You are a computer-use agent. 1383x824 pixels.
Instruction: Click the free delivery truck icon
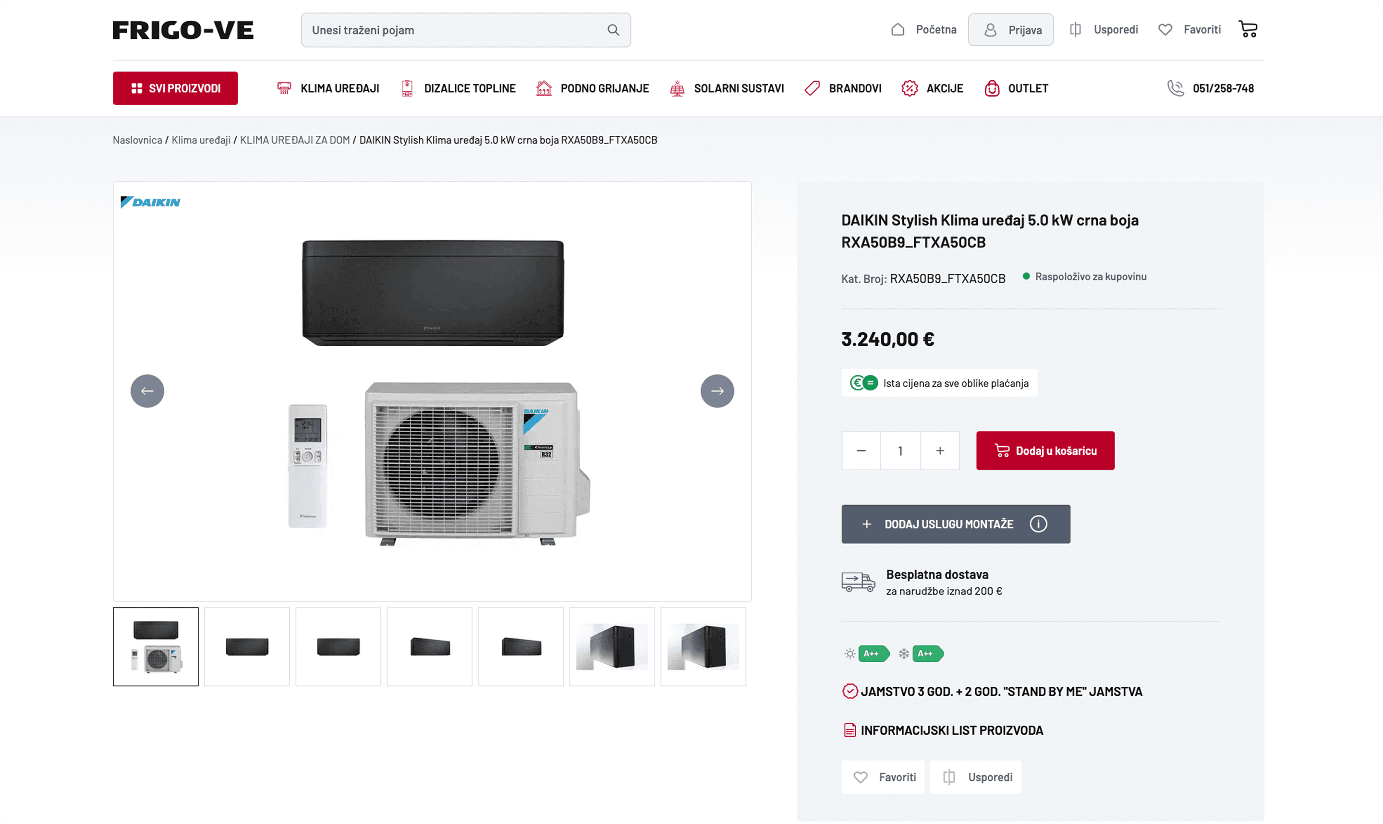tap(858, 582)
